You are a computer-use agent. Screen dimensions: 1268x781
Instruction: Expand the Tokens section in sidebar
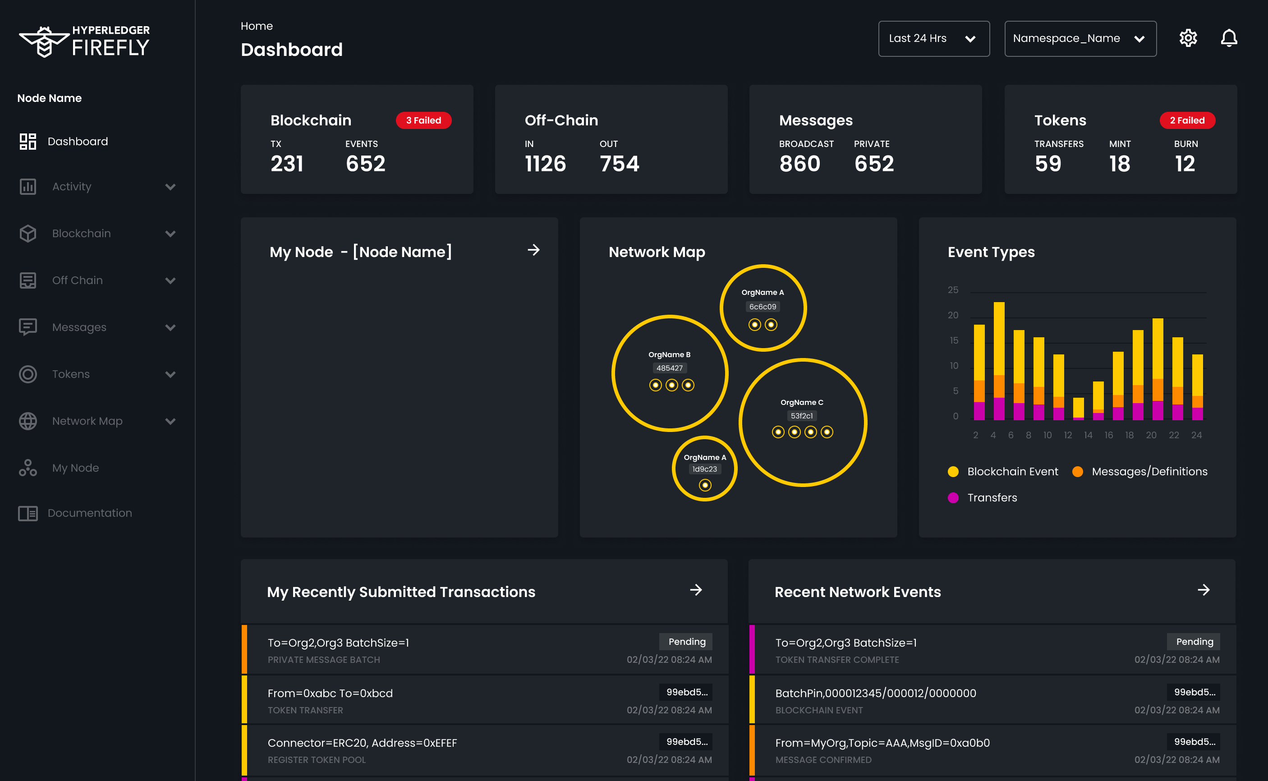click(170, 374)
